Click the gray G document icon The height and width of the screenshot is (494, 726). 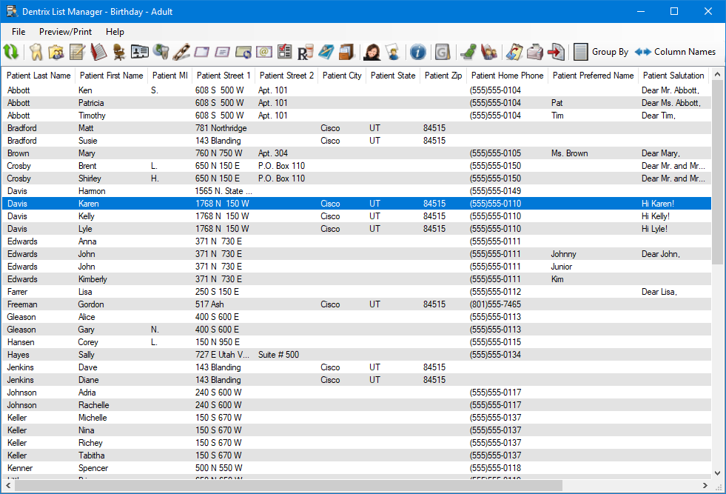(443, 52)
